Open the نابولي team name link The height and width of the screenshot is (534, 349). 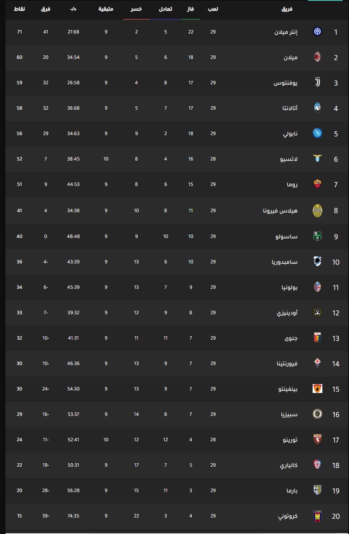(291, 133)
